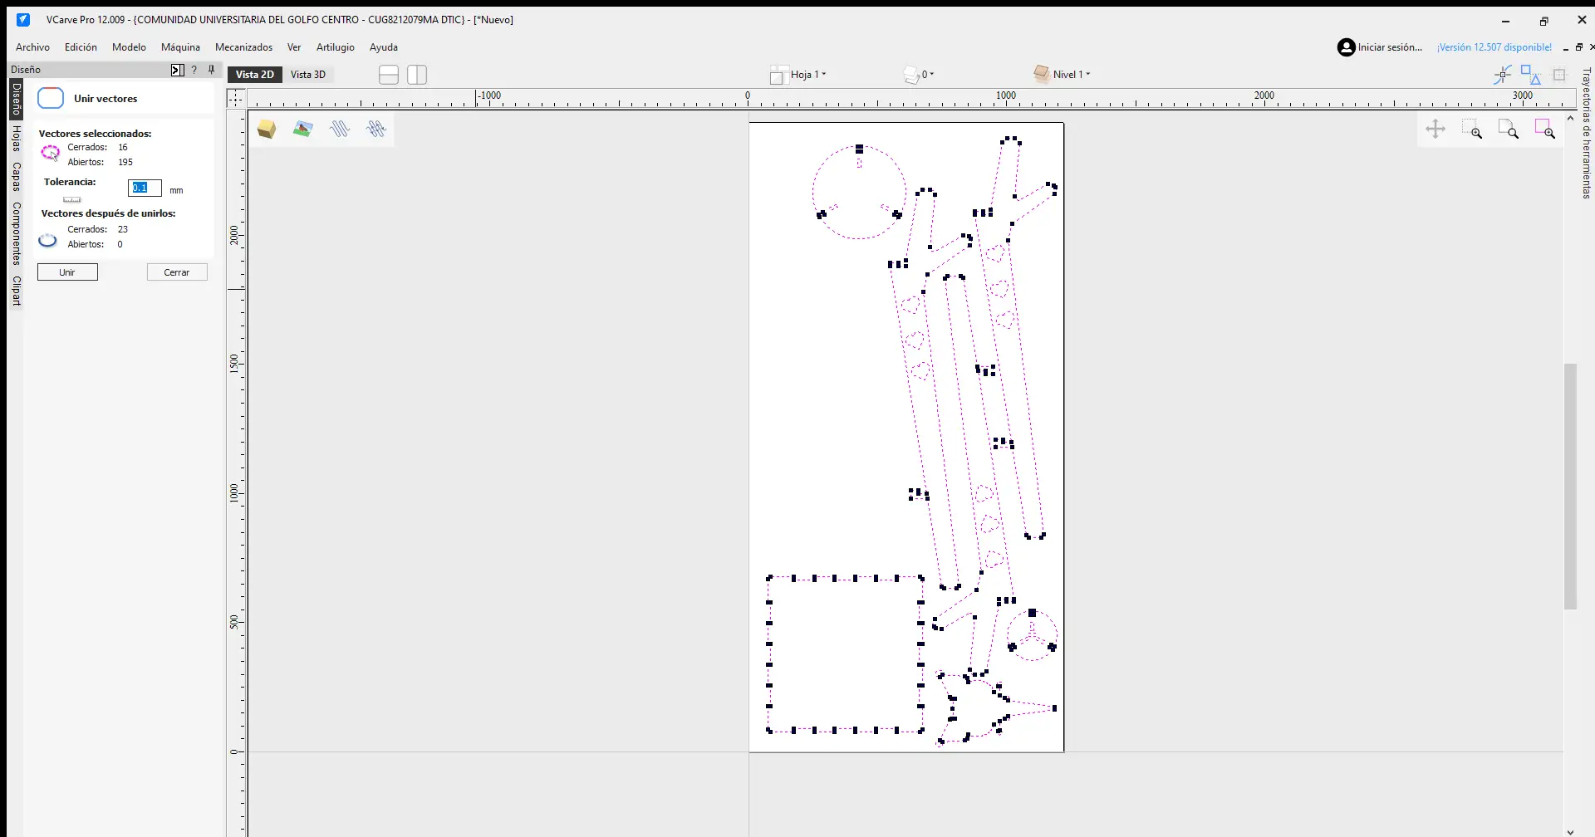The image size is (1595, 837).
Task: Select the zoom to box tool
Action: click(x=1472, y=129)
